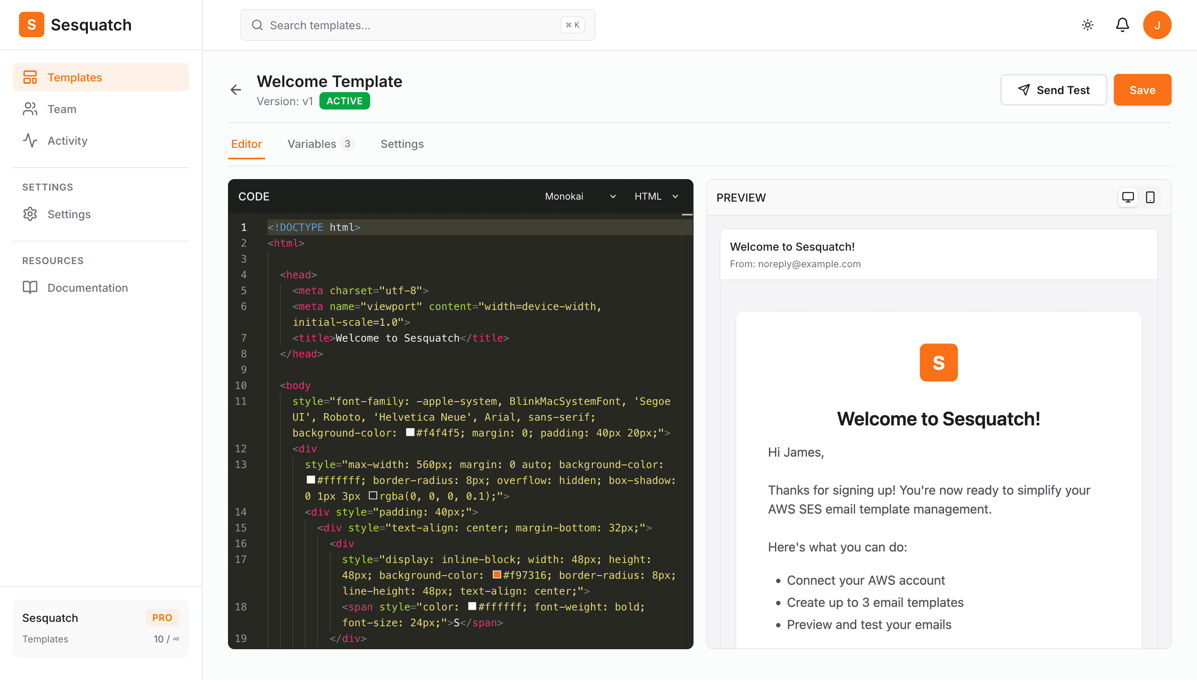Save the Welcome Template
Viewport: 1197px width, 680px height.
point(1142,90)
